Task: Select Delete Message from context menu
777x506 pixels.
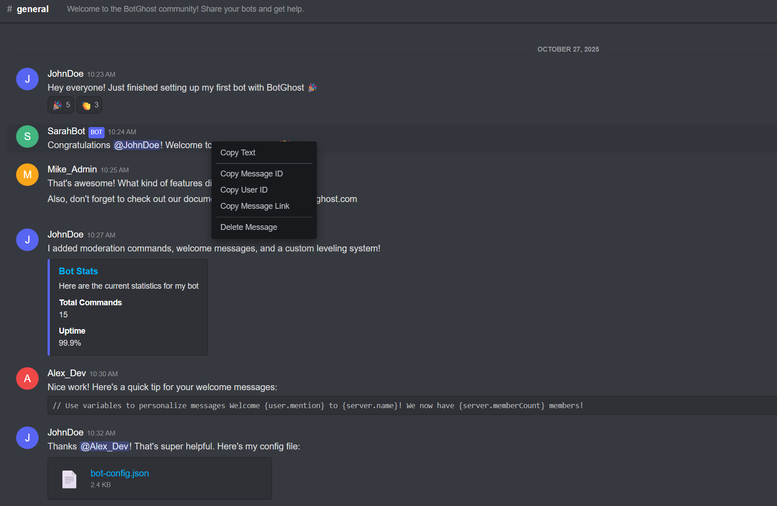Action: pyautogui.click(x=249, y=227)
